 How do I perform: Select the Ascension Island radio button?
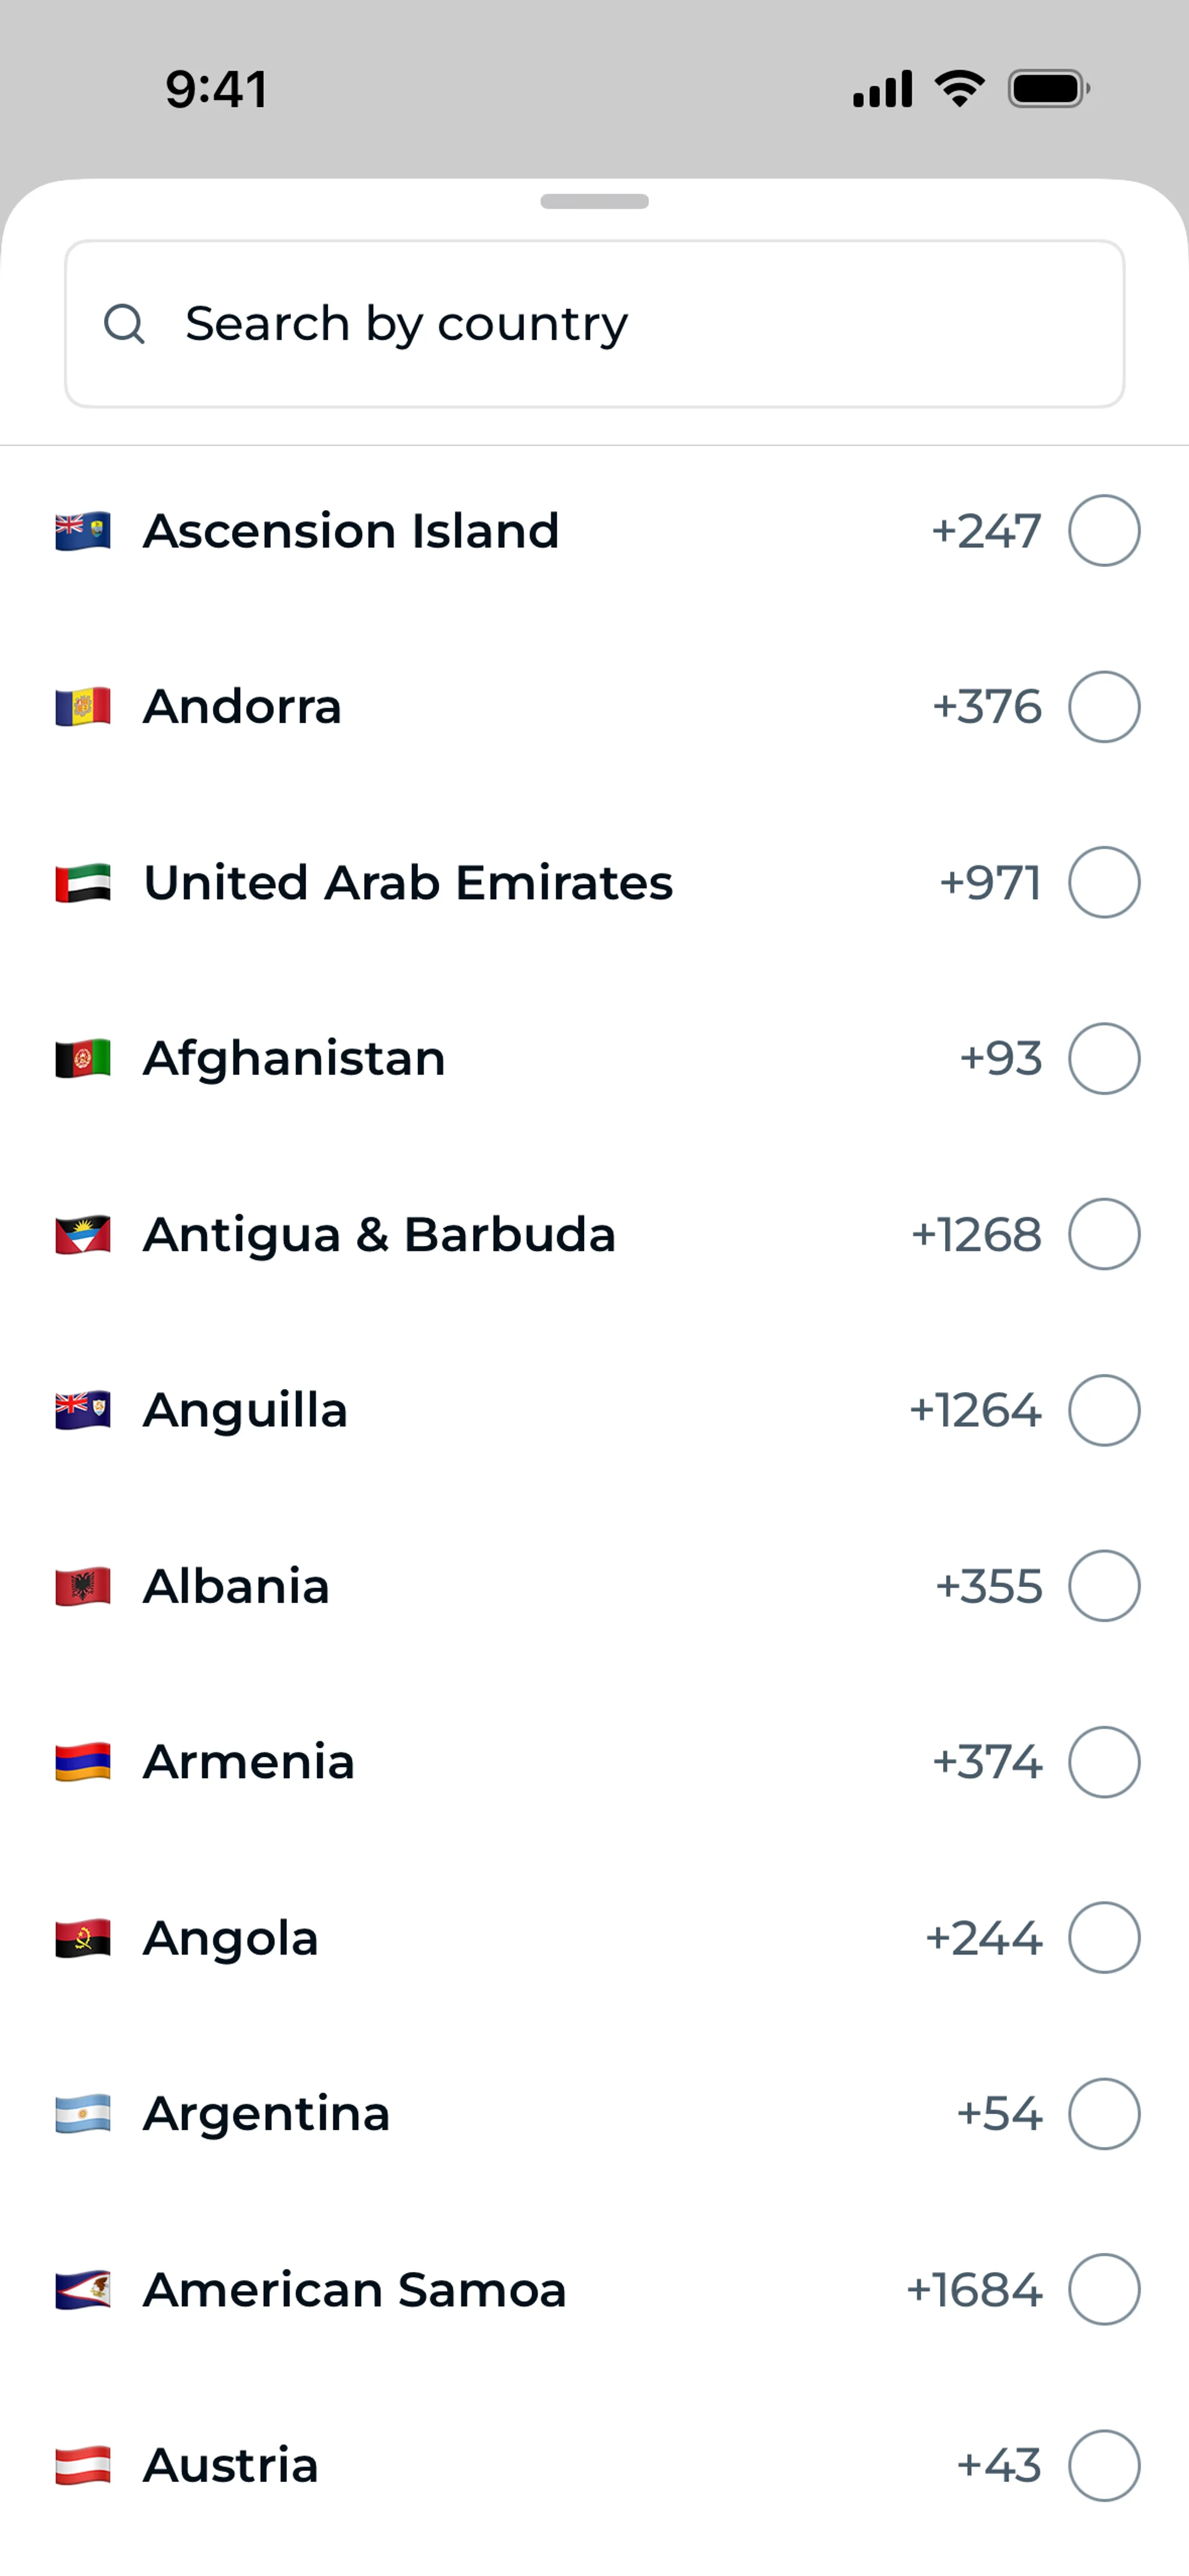[1104, 531]
